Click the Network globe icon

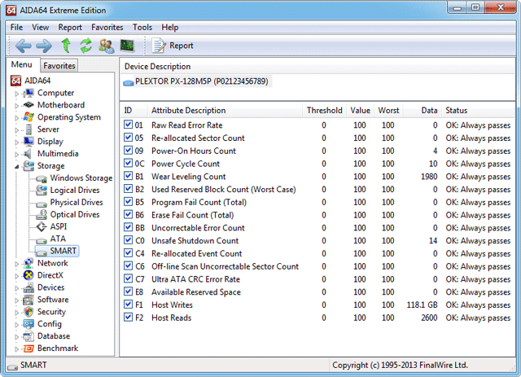click(x=28, y=263)
